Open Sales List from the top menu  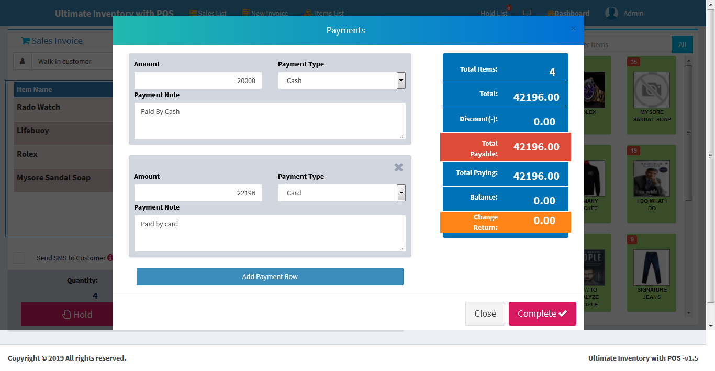208,13
